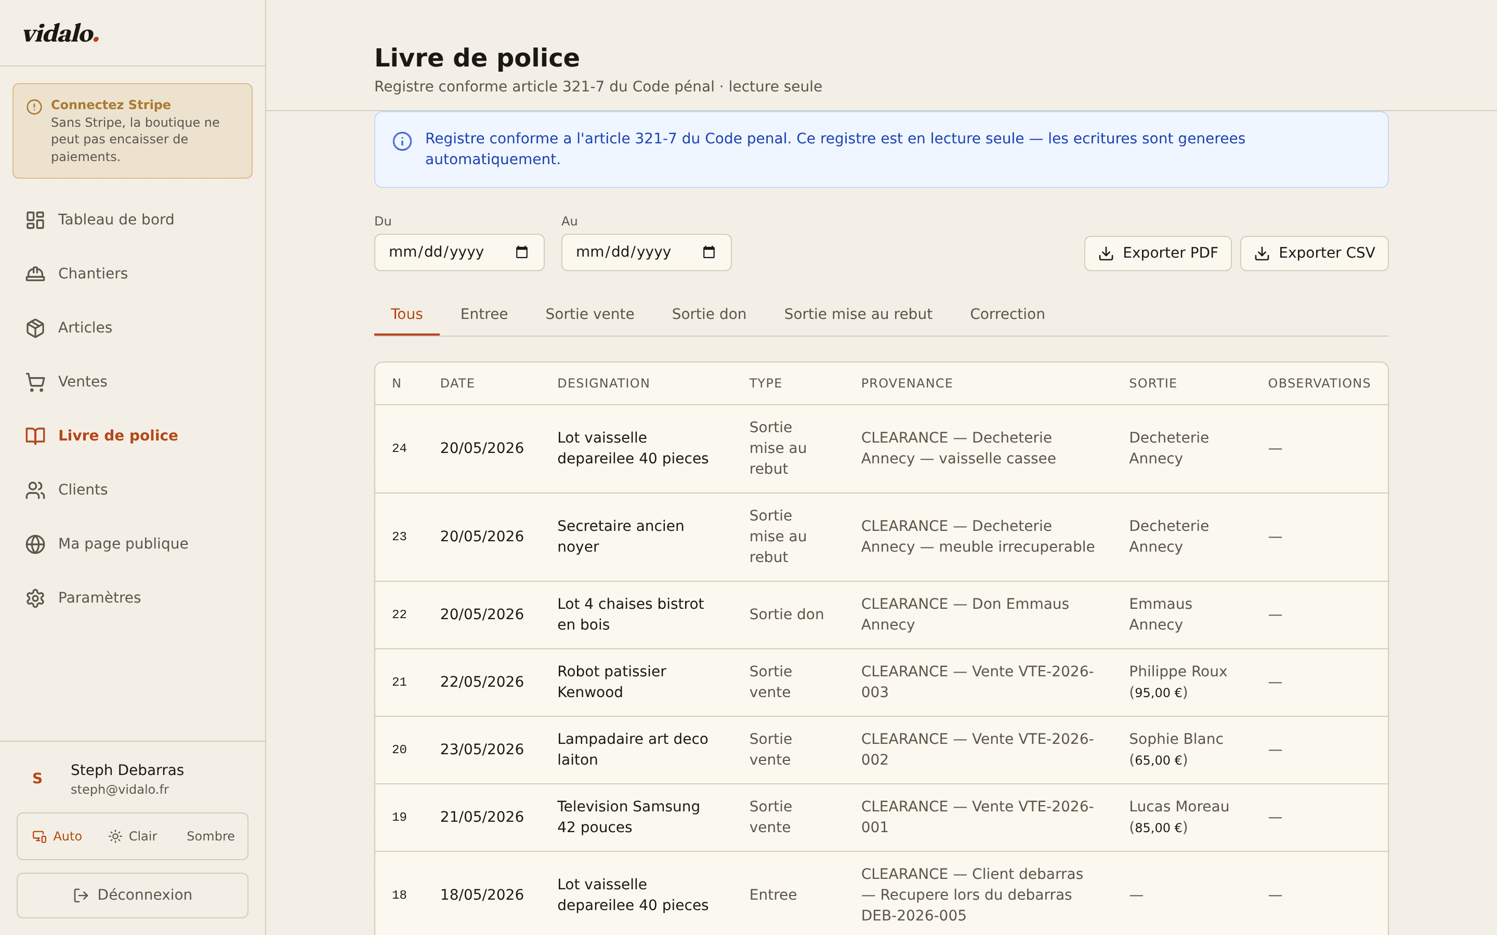1497x935 pixels.
Task: Switch to the Clair theme
Action: coord(133,836)
